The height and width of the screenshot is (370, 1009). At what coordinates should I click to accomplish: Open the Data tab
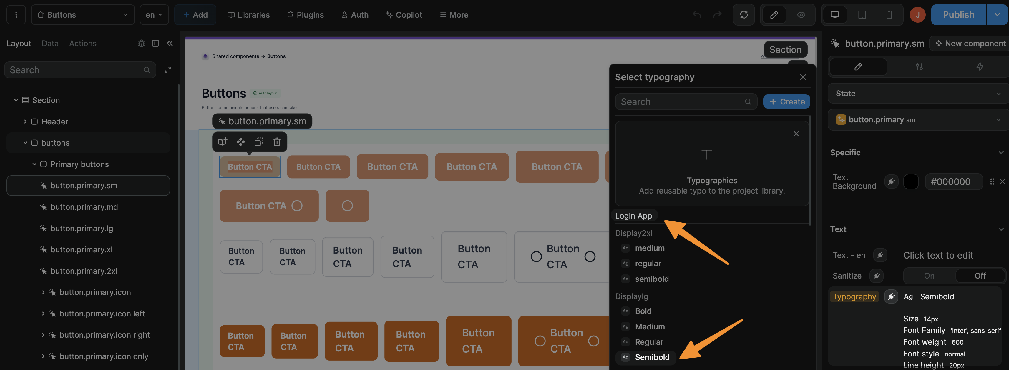point(50,44)
